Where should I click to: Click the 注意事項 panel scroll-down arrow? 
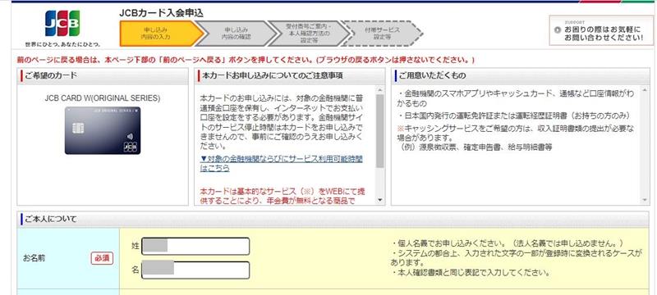[380, 200]
